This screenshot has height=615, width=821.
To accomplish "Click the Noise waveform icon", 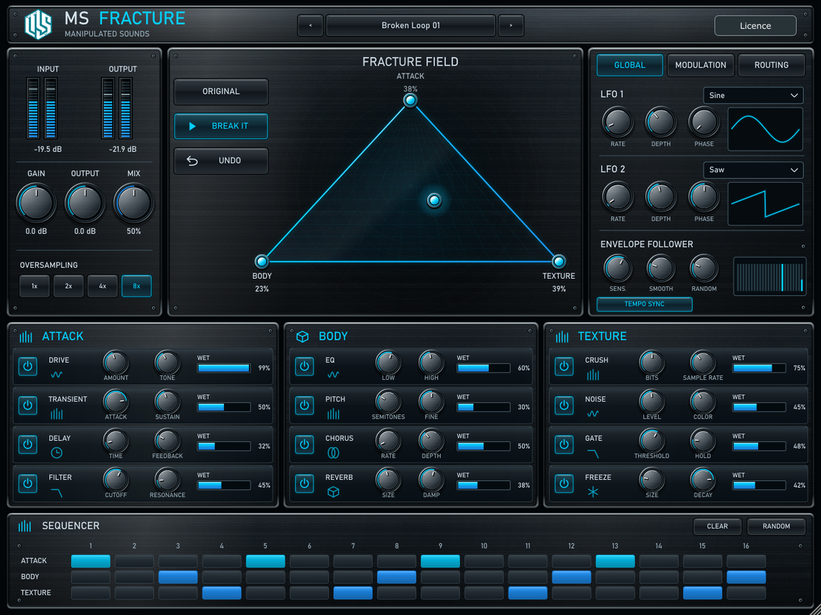I will click(x=592, y=413).
